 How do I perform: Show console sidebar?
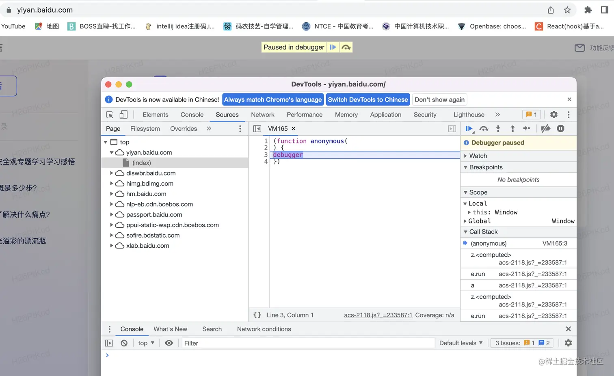109,343
